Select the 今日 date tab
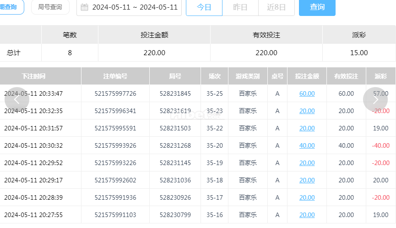Image resolution: width=396 pixels, height=228 pixels. pos(204,7)
